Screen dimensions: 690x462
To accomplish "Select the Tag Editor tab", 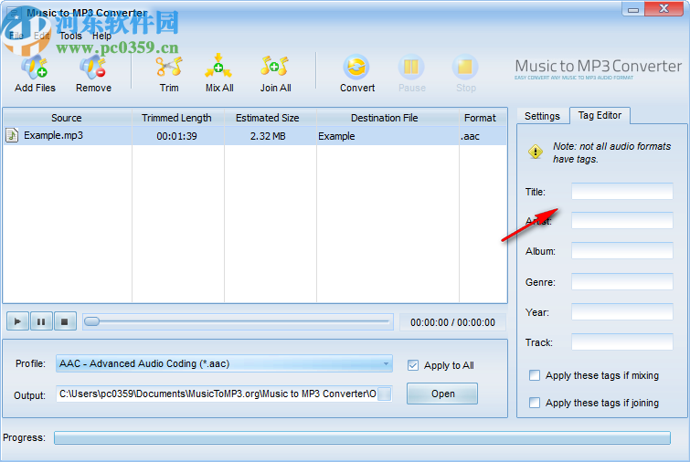I will (600, 115).
